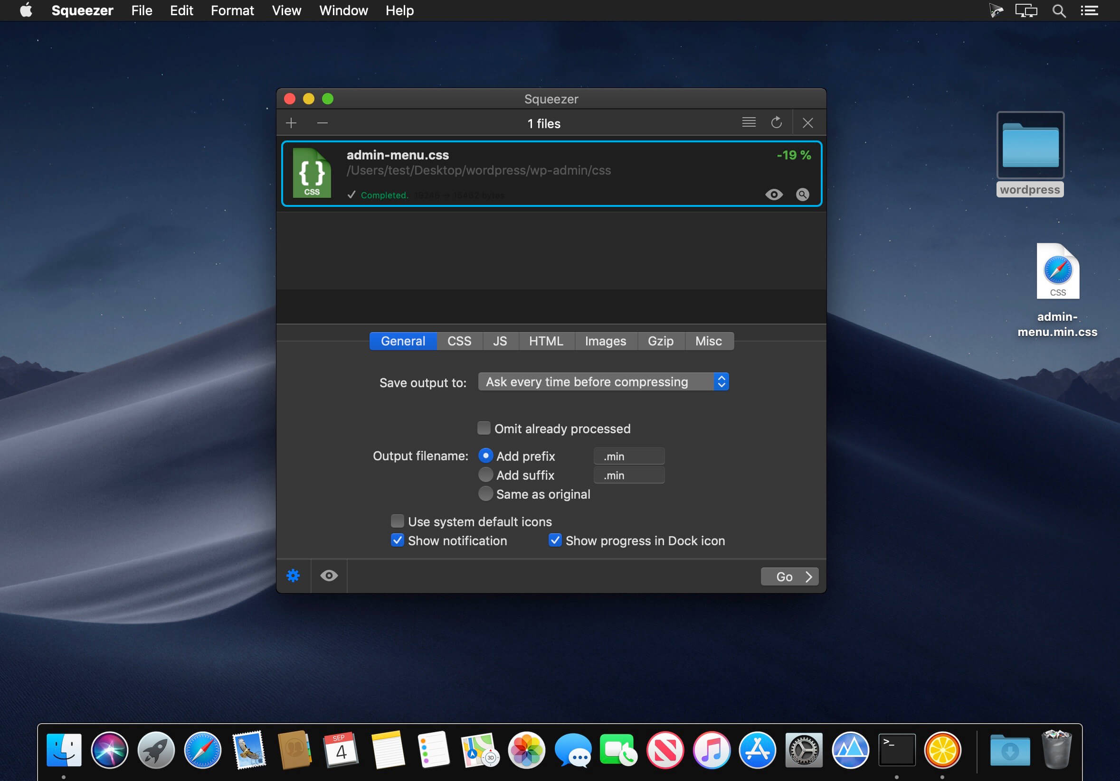Click the blue settings gear icon

coord(293,576)
